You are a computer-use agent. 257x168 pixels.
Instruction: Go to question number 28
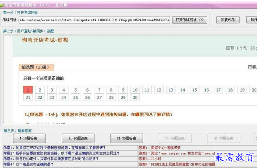coord(111,97)
